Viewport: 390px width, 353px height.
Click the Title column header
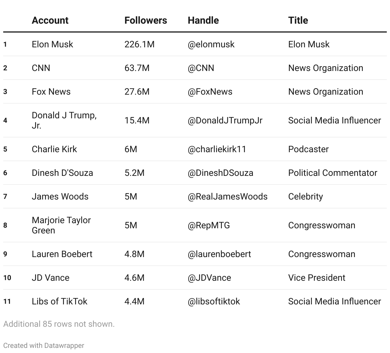click(x=298, y=20)
